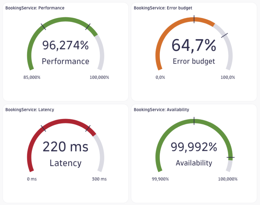Click the 300 ms maximum label of Latency

[x=99, y=179]
